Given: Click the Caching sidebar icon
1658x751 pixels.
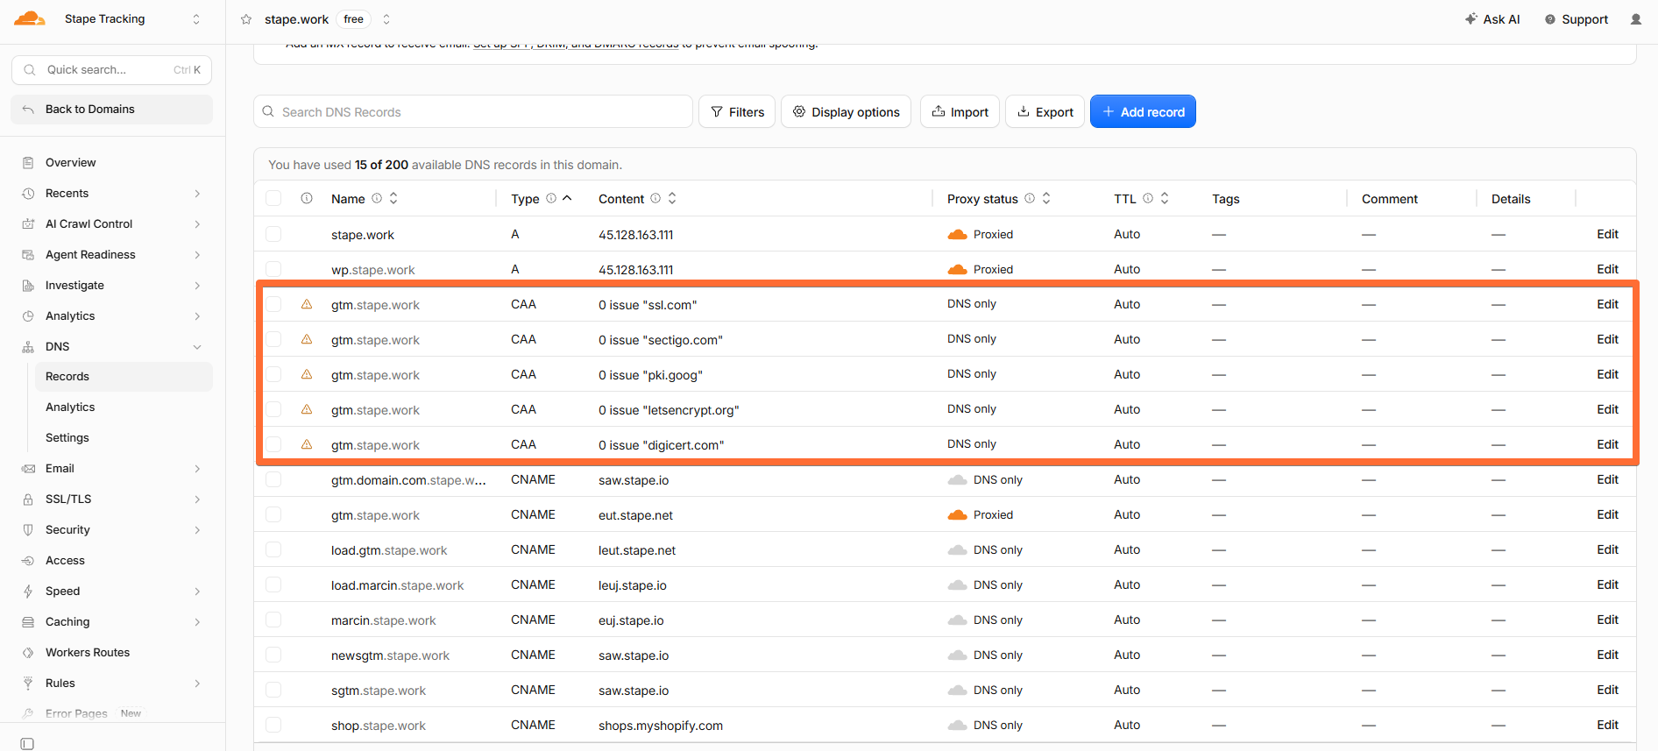Looking at the screenshot, I should point(28,622).
